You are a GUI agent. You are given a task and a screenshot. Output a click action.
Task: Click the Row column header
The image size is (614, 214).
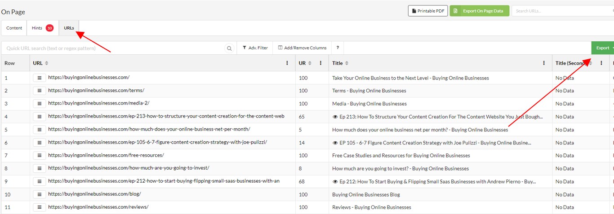pos(15,63)
